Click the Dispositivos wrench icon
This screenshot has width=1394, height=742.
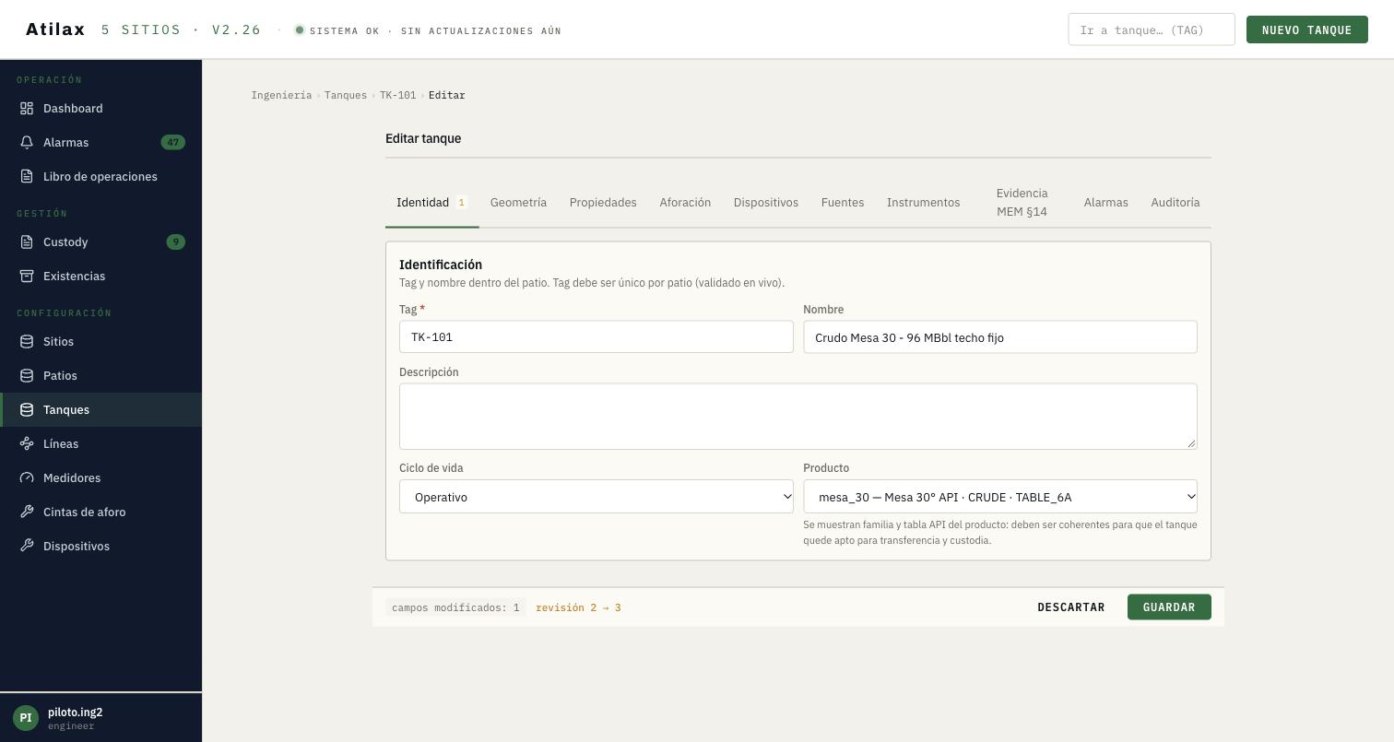27,547
